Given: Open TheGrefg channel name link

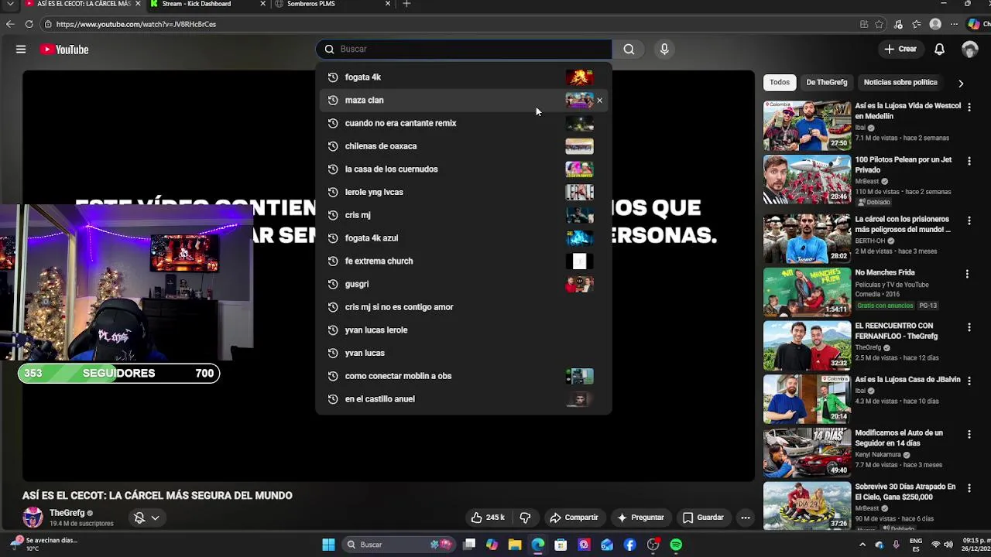Looking at the screenshot, I should pyautogui.click(x=67, y=513).
